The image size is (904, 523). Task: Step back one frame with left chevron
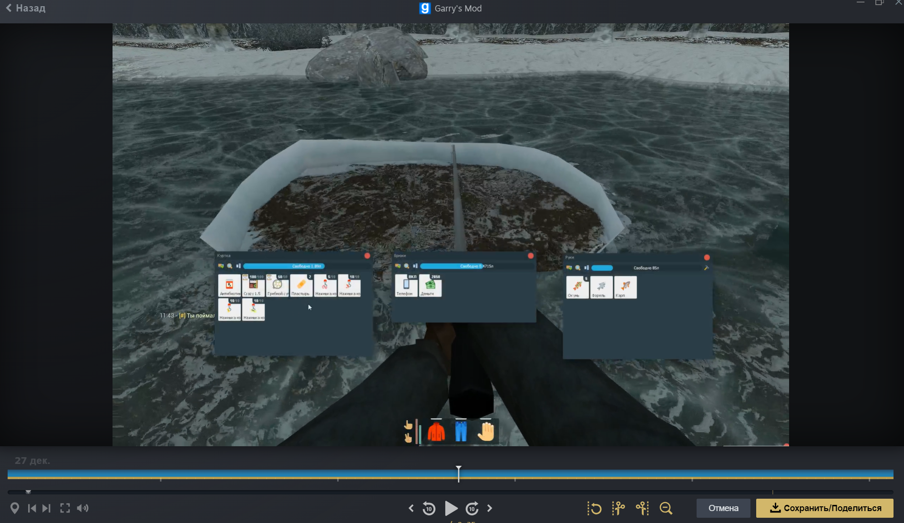[411, 508]
